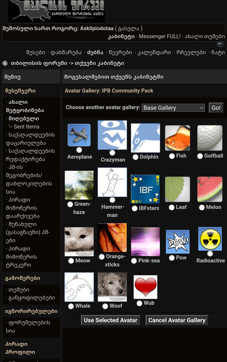The width and height of the screenshot is (227, 362).
Task: Click the Green-haze avatar image
Action: click(x=79, y=185)
